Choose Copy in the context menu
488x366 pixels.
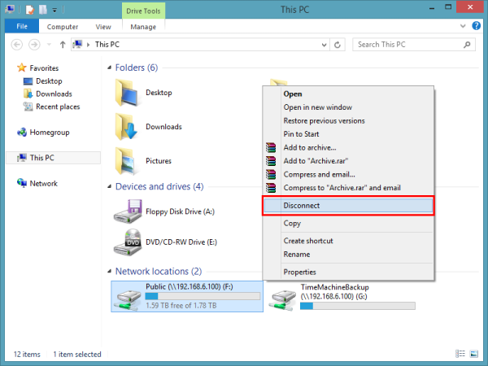click(x=348, y=223)
